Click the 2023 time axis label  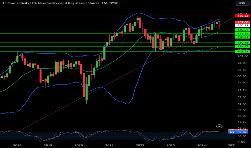click(x=171, y=145)
